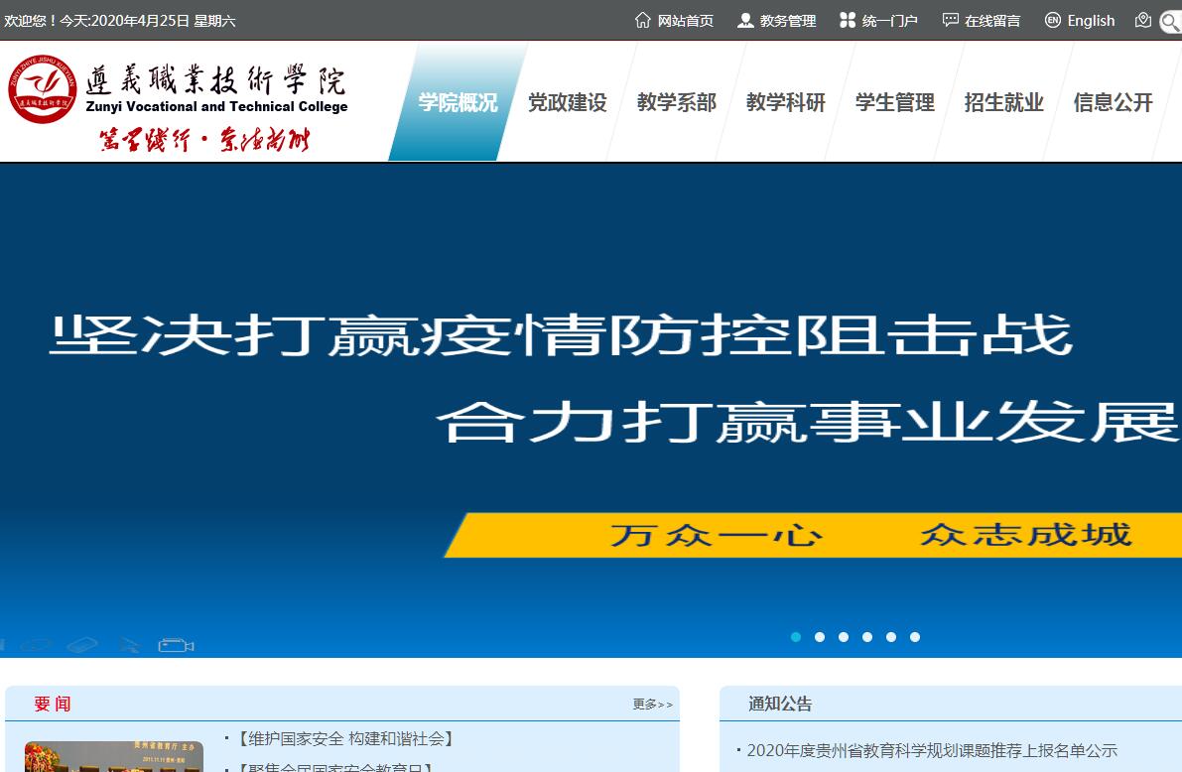Expand the 学院概况 navigation menu
1182x772 pixels.
(x=458, y=102)
